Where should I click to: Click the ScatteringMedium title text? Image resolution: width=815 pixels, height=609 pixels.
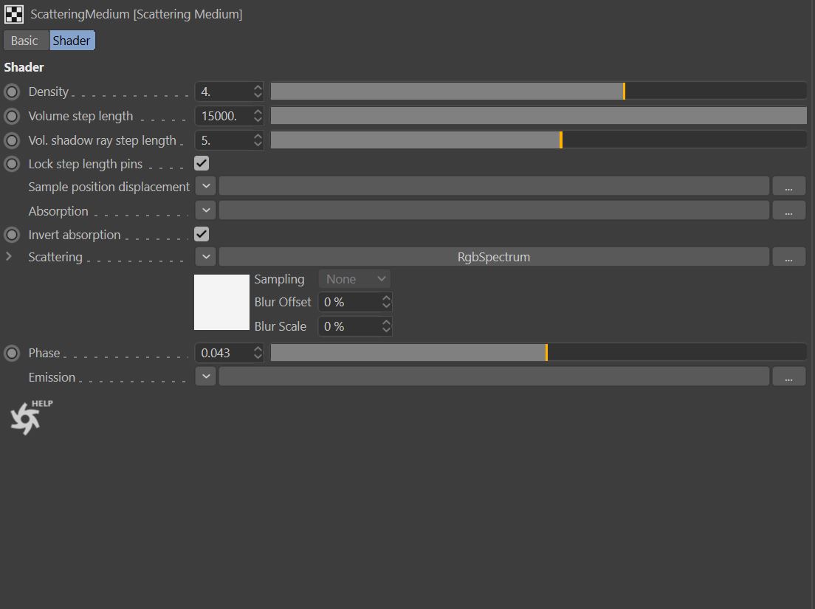(x=136, y=14)
